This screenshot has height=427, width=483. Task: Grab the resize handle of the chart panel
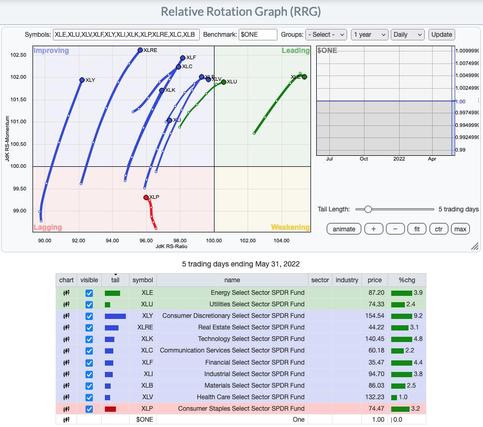475,246
